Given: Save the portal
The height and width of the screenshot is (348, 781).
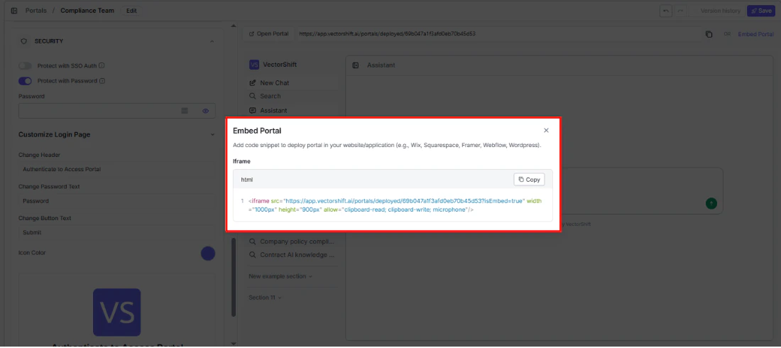Looking at the screenshot, I should pyautogui.click(x=760, y=11).
